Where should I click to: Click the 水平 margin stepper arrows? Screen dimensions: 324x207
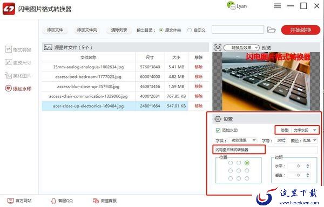tap(308, 166)
